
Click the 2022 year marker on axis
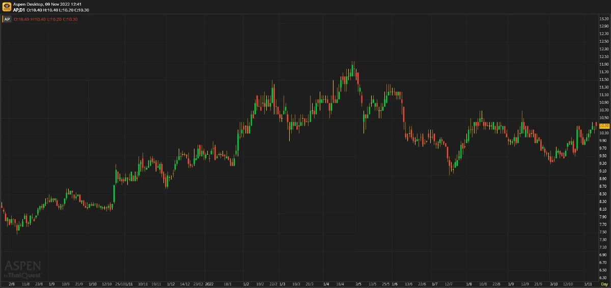click(210, 284)
